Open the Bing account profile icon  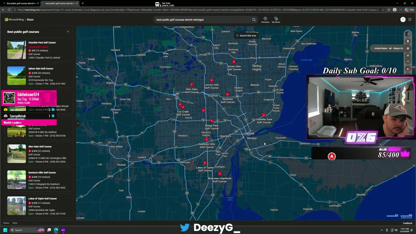coord(403,19)
